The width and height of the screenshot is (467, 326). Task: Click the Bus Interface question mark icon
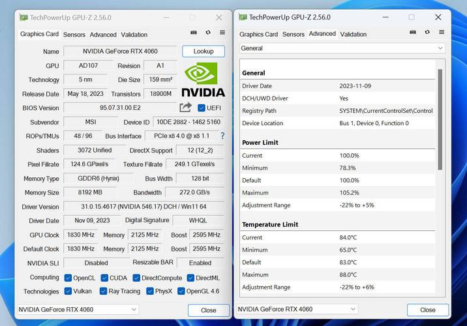tap(222, 136)
